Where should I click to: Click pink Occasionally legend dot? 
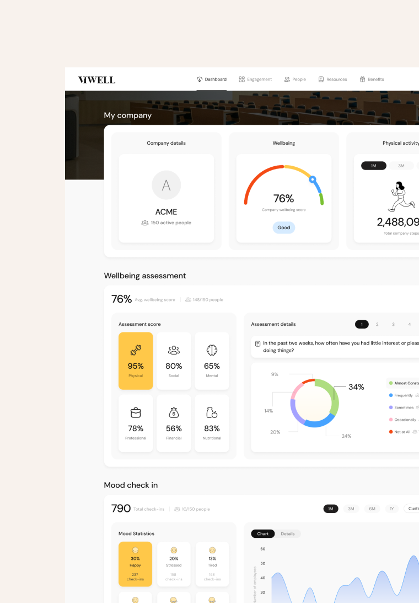point(391,420)
